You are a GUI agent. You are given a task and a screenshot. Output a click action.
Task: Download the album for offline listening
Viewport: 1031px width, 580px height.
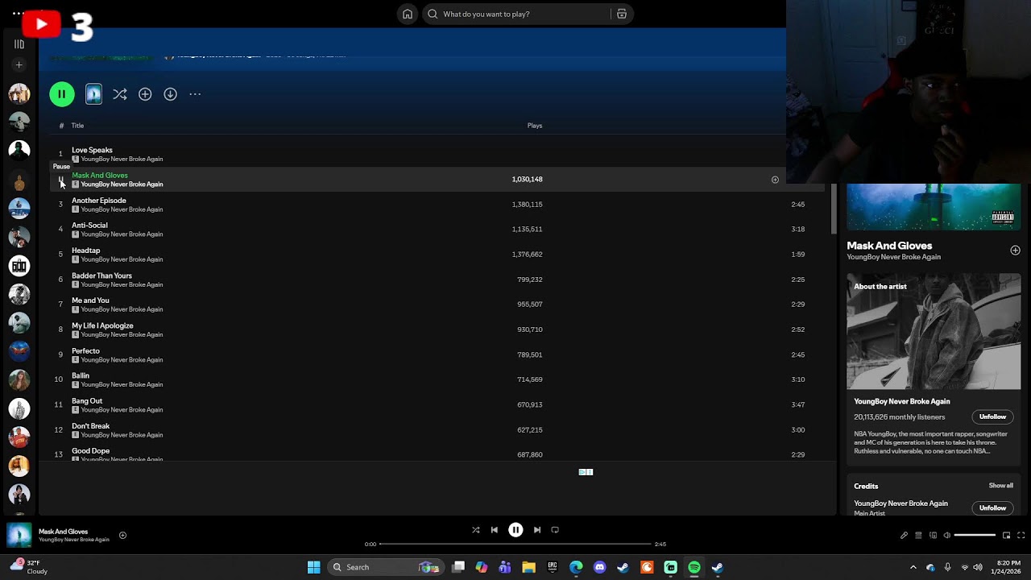coord(170,94)
